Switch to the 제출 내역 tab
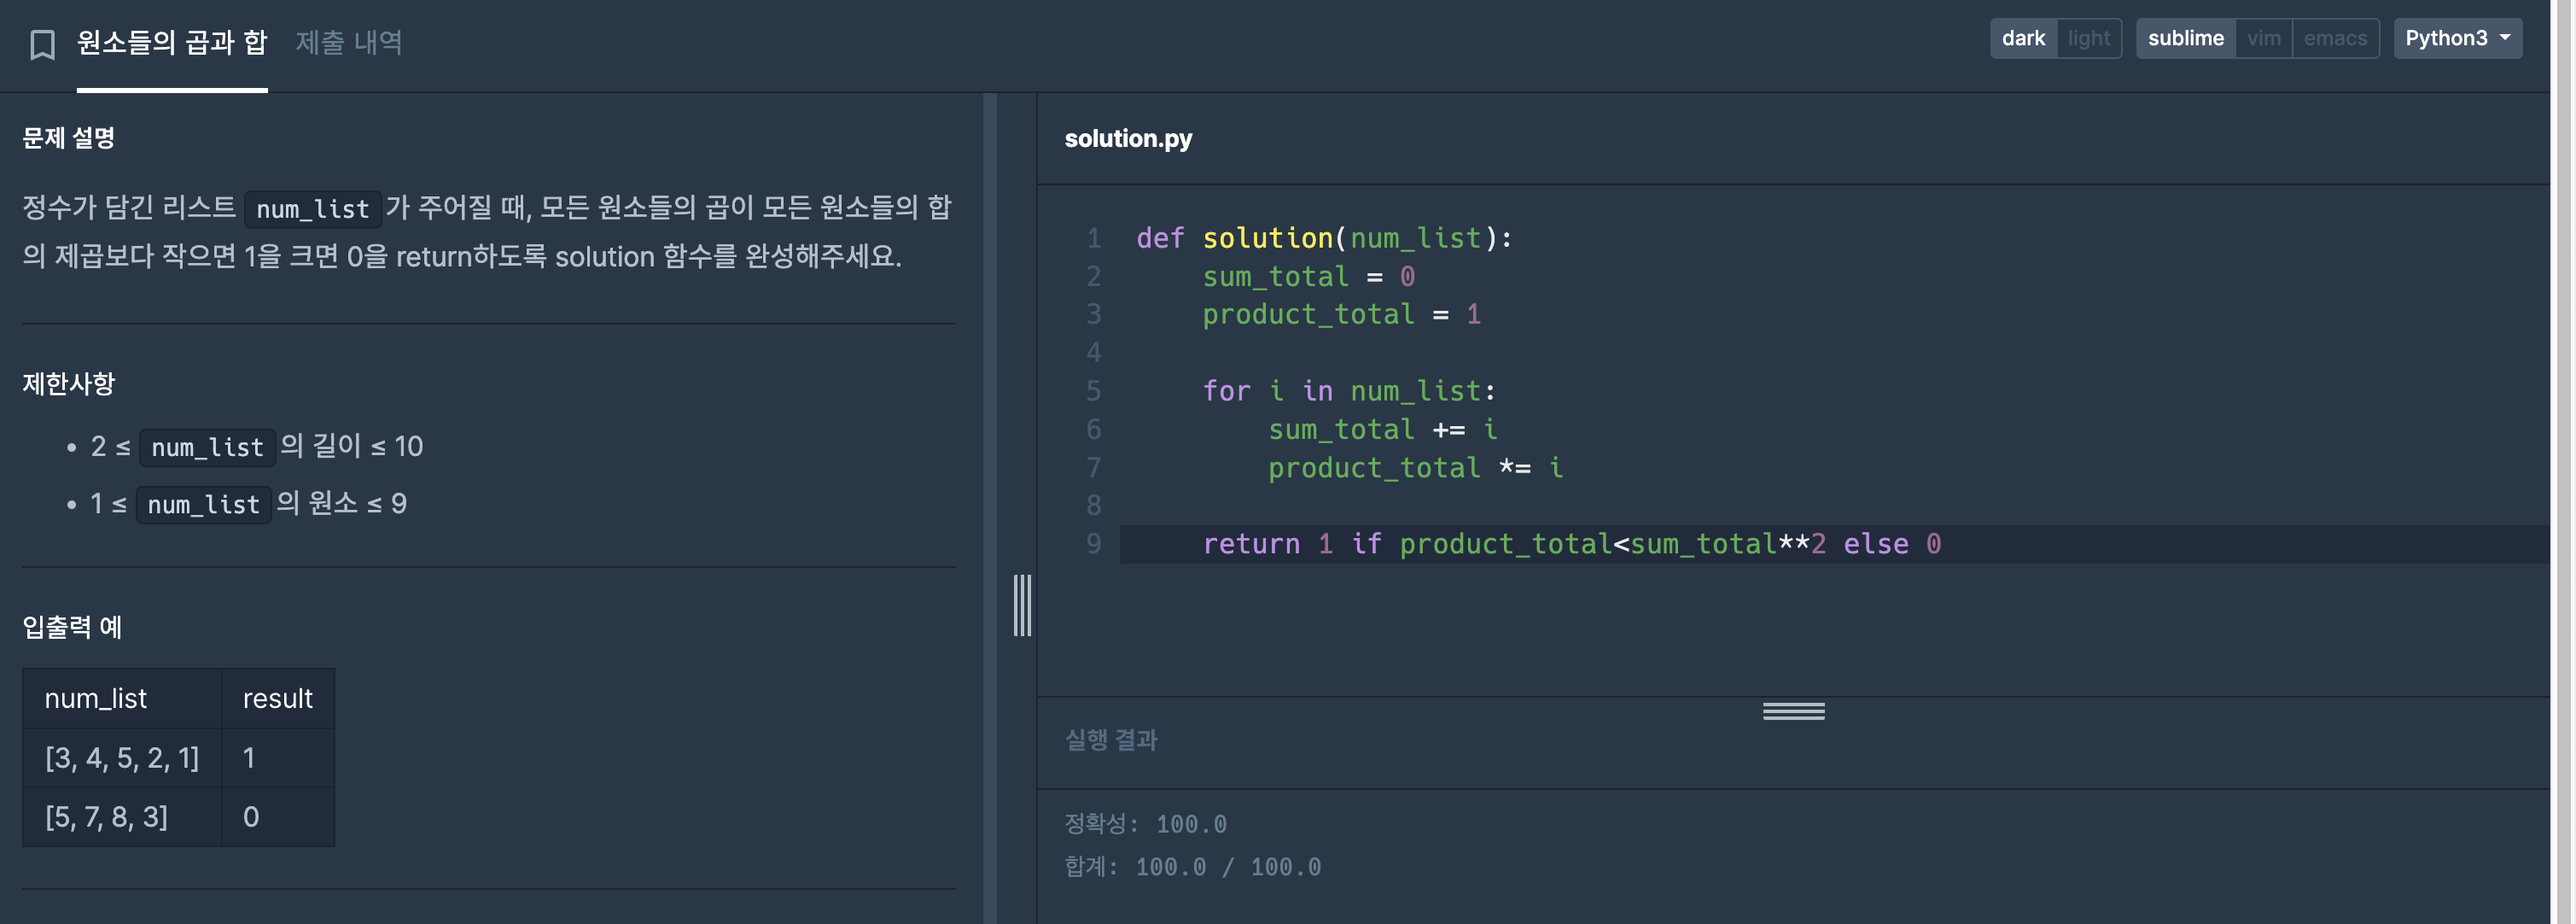This screenshot has height=924, width=2576. [348, 42]
